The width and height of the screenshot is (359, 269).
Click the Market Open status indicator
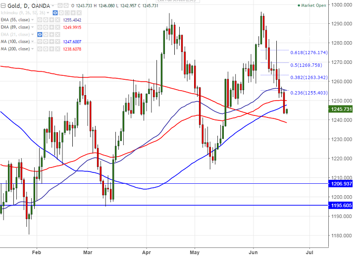point(311,5)
